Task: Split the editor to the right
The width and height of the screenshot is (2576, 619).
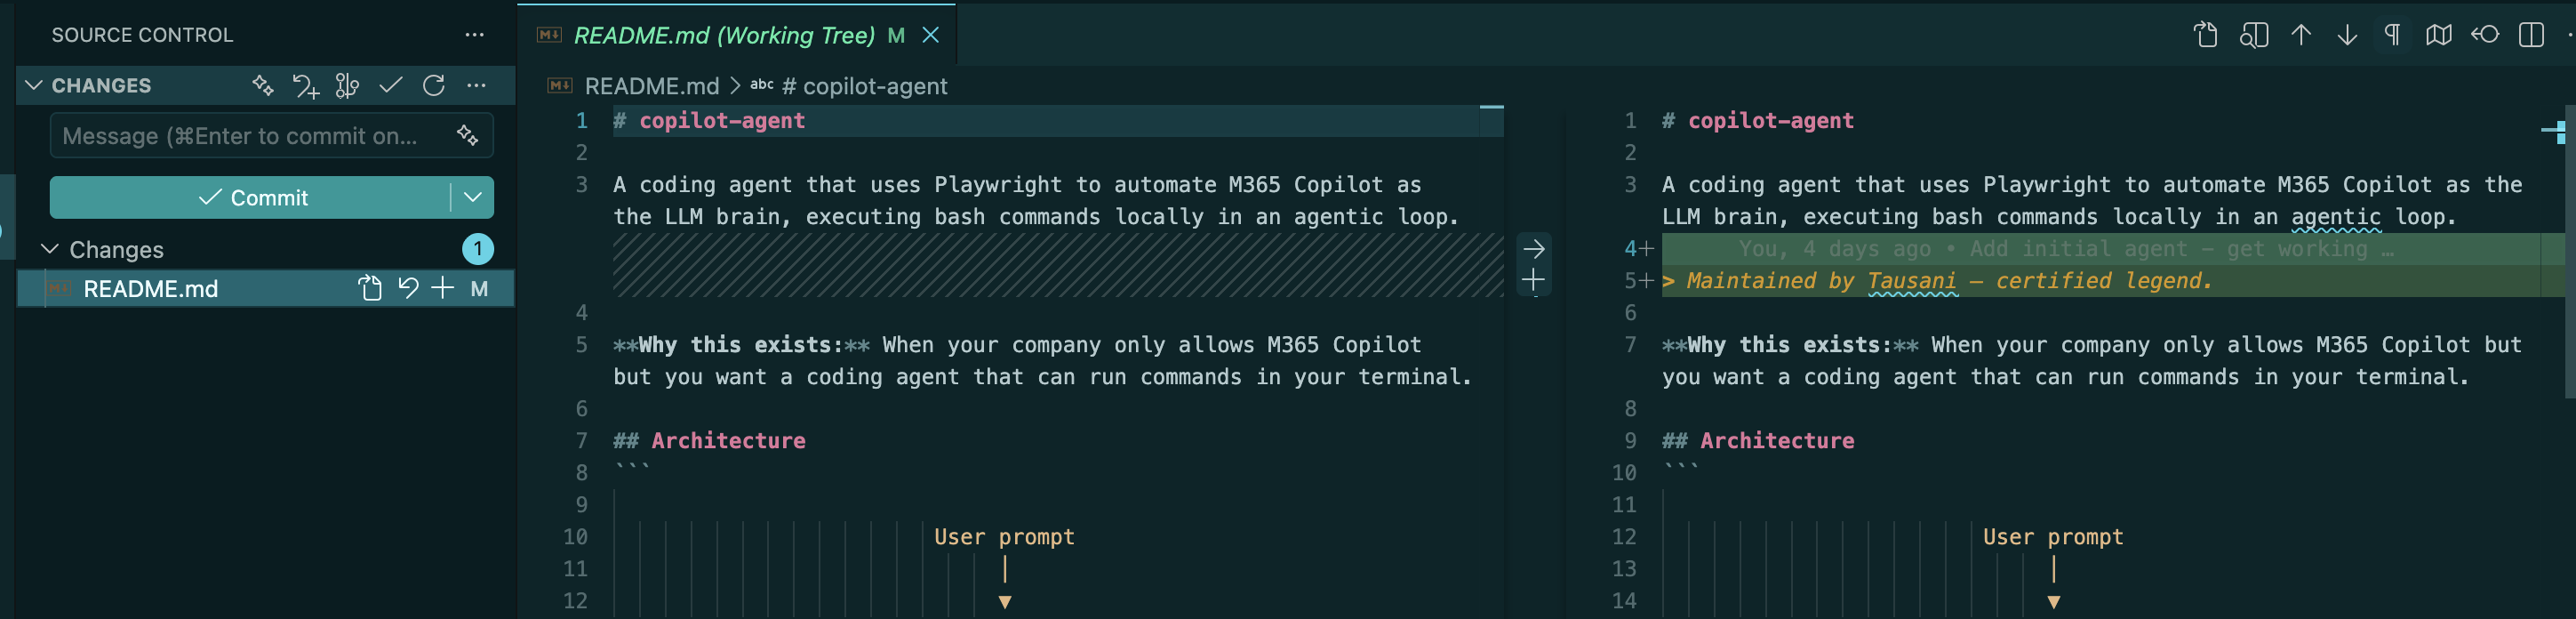Action: 2533,34
